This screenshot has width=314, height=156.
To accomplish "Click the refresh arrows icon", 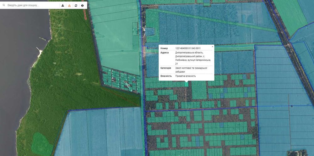I will tap(76, 5).
